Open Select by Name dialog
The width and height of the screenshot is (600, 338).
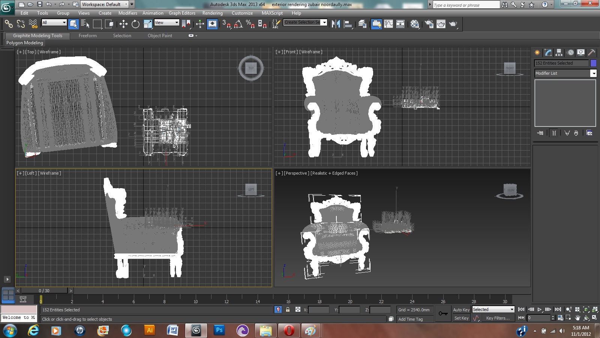(85, 24)
